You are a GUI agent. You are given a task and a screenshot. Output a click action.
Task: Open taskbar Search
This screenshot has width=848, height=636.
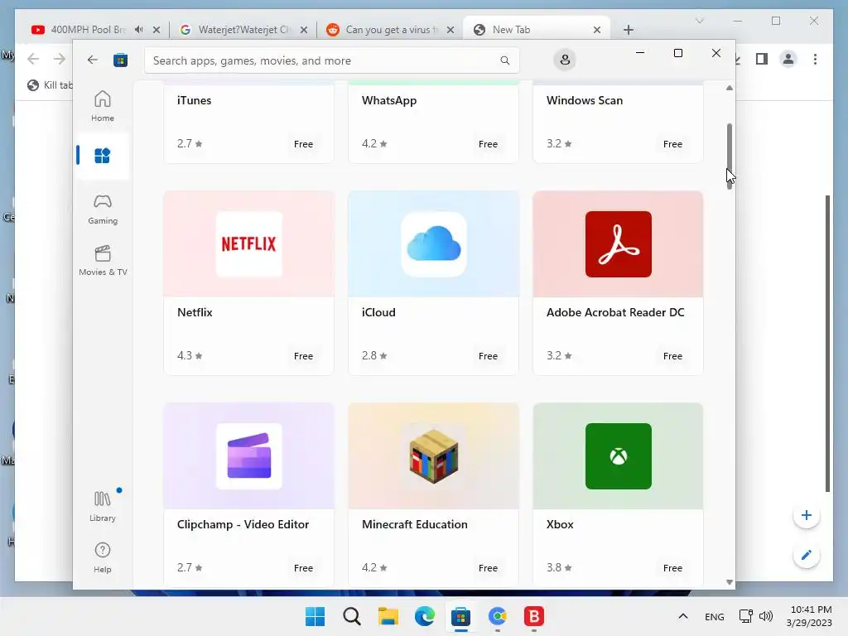[x=351, y=616]
